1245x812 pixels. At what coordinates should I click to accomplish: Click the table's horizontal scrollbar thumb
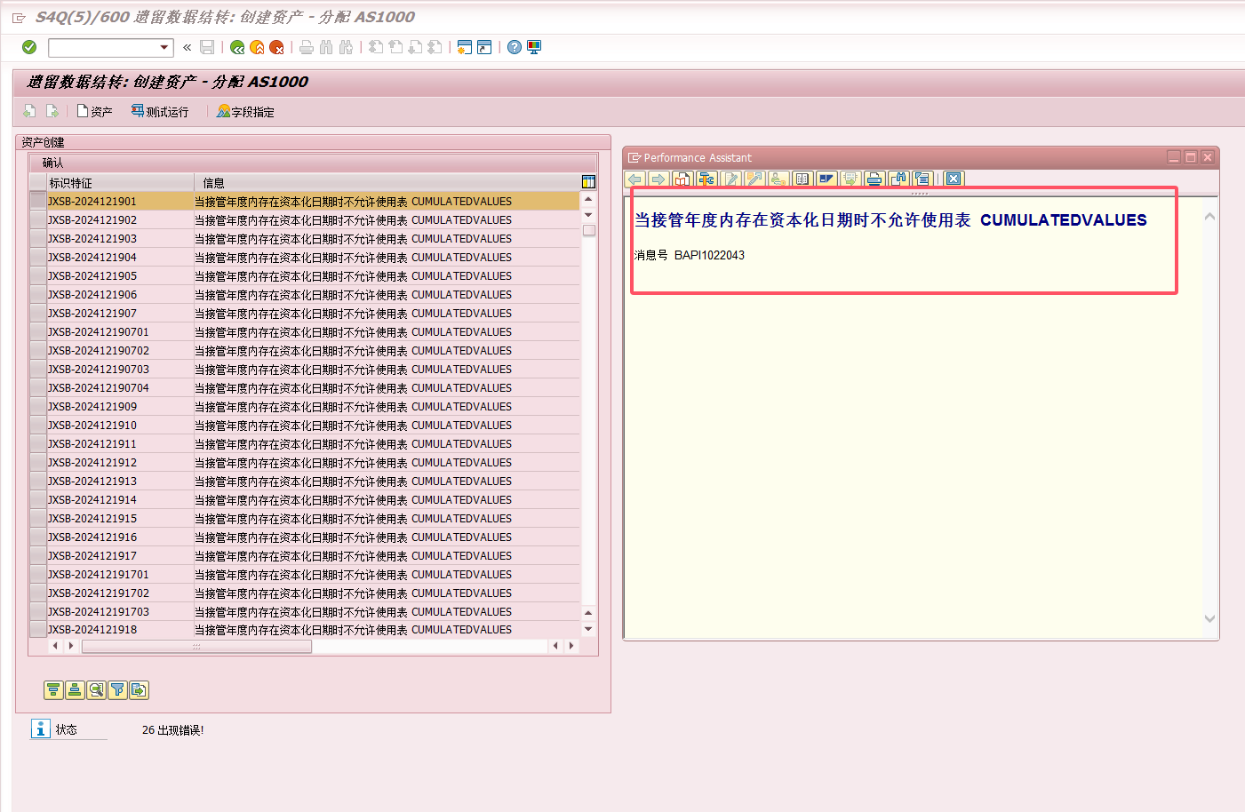click(196, 647)
